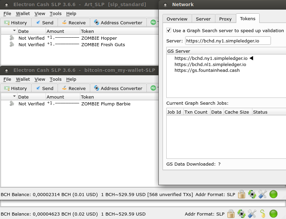Click Date column header in bitcoin-com history
The height and width of the screenshot is (219, 286).
(x=31, y=96)
